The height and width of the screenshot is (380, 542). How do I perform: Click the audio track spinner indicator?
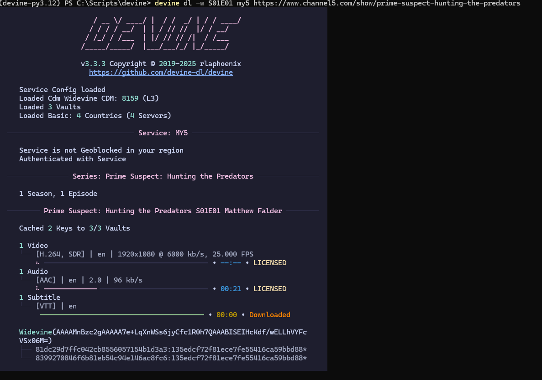click(x=37, y=288)
